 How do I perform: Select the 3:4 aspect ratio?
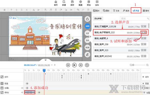[87, 40]
